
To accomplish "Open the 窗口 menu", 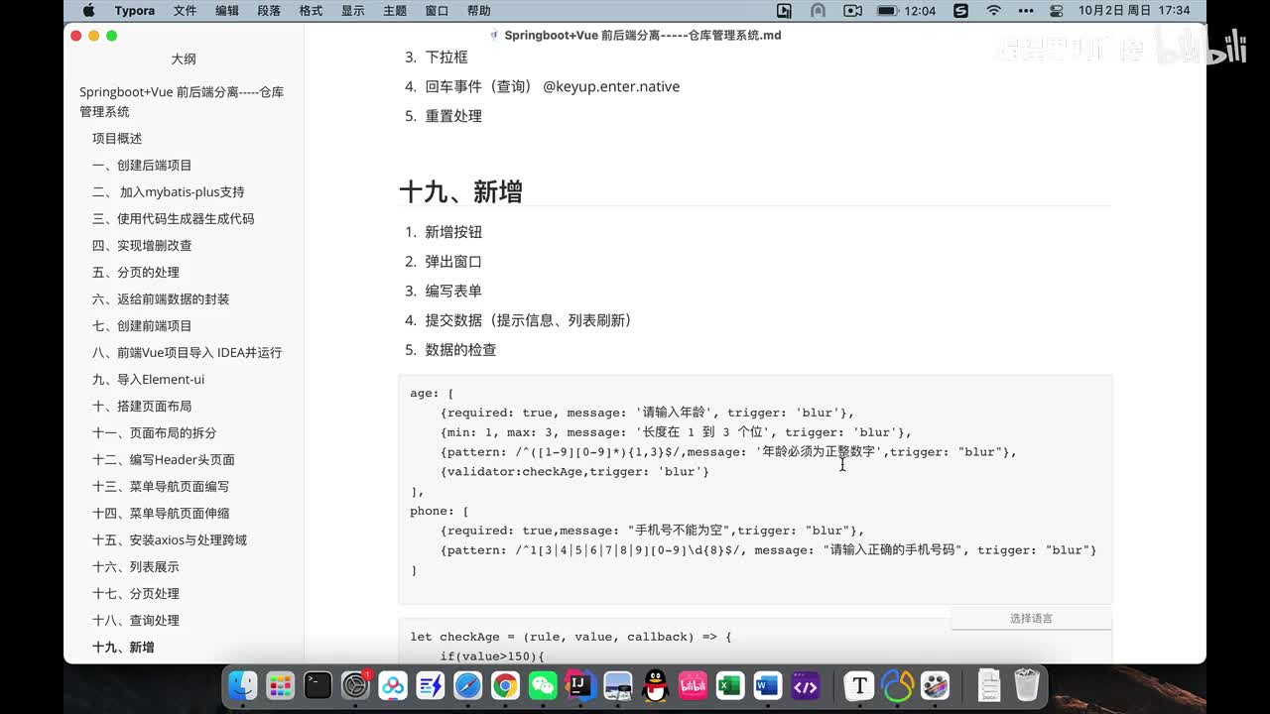I will point(437,11).
